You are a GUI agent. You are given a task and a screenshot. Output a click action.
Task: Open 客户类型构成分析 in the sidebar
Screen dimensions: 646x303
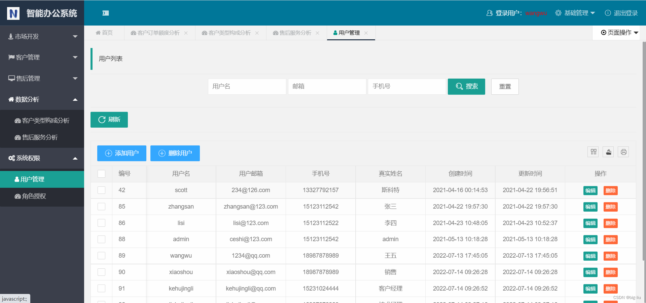pos(42,121)
